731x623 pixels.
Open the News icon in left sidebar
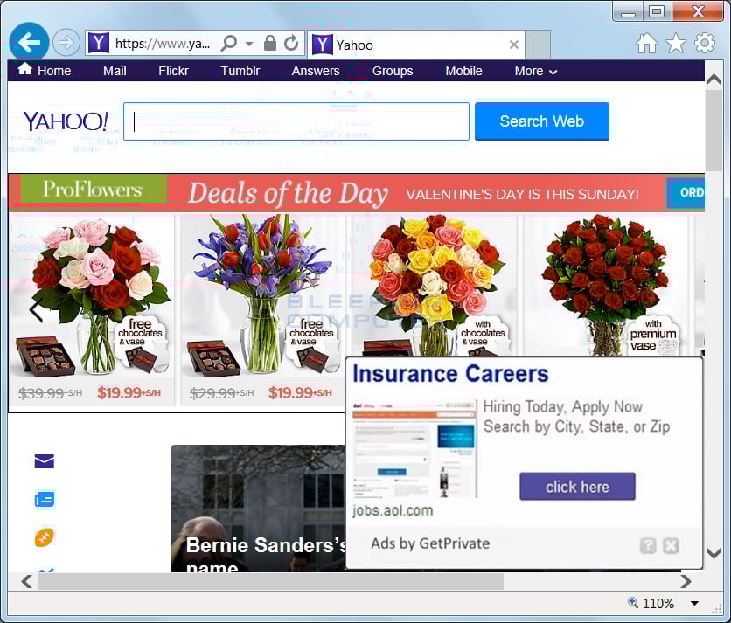pos(45,500)
